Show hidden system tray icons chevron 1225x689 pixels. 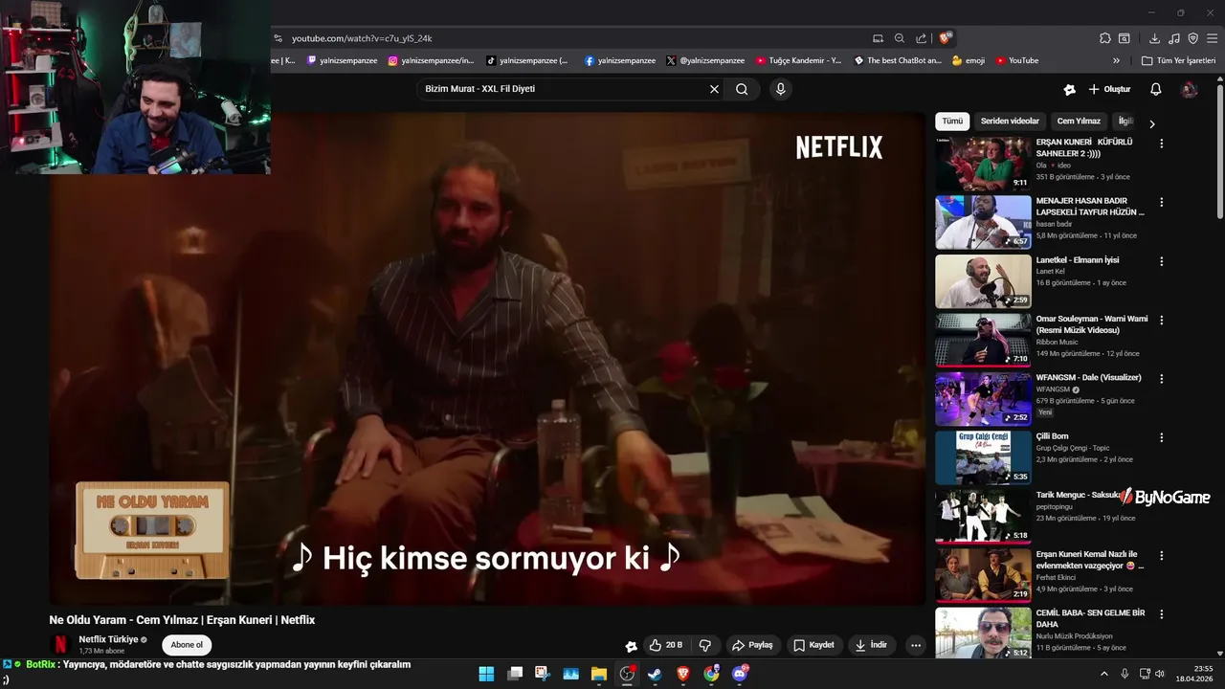point(1104,674)
